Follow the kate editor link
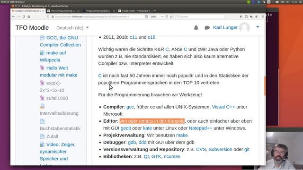 147,128
